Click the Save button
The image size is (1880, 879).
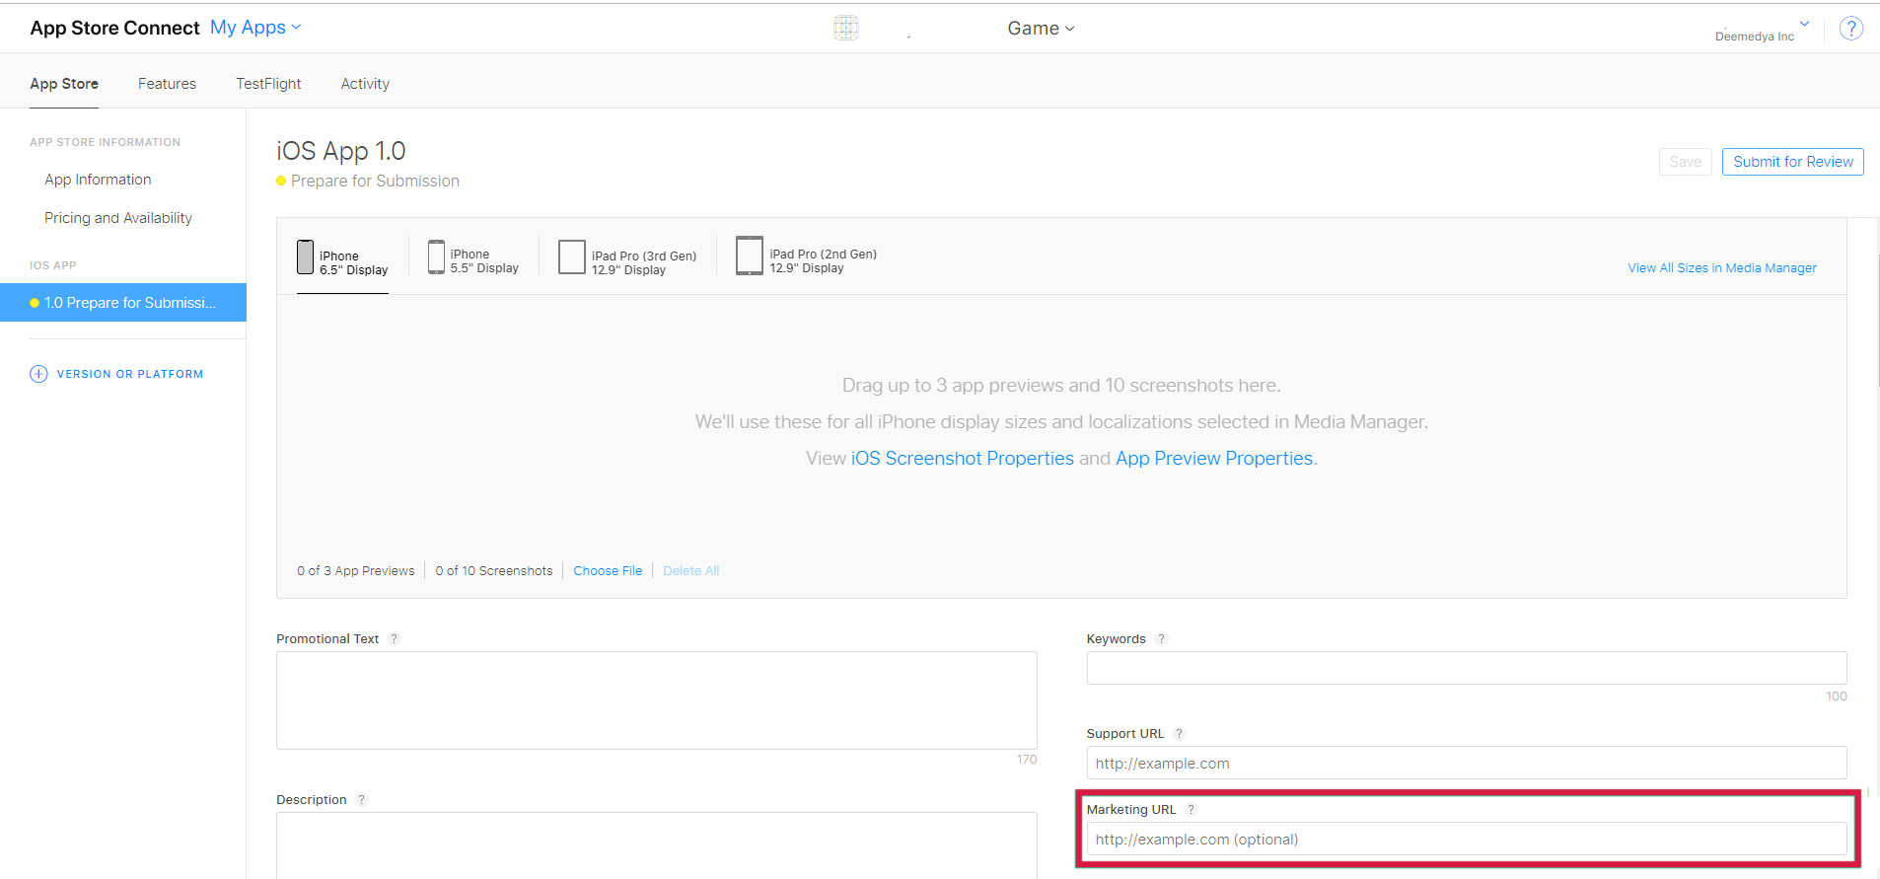point(1685,162)
